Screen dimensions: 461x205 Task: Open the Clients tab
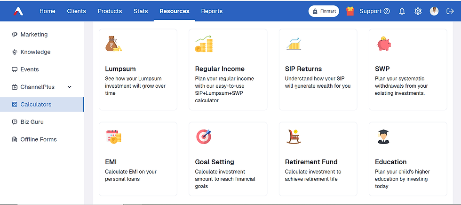(76, 11)
